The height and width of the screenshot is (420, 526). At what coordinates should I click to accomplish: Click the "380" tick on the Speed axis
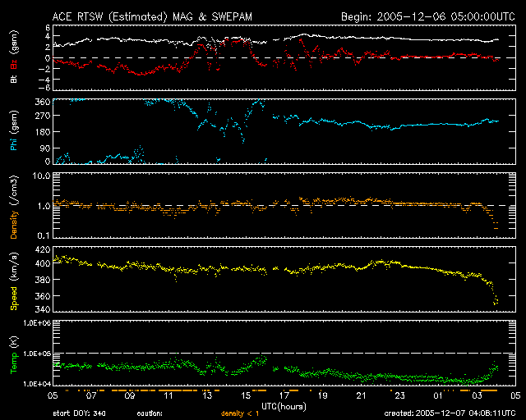(43, 280)
